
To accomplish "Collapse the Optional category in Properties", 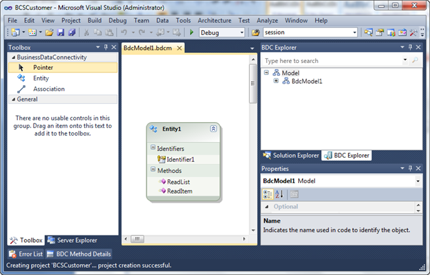I will (x=267, y=207).
